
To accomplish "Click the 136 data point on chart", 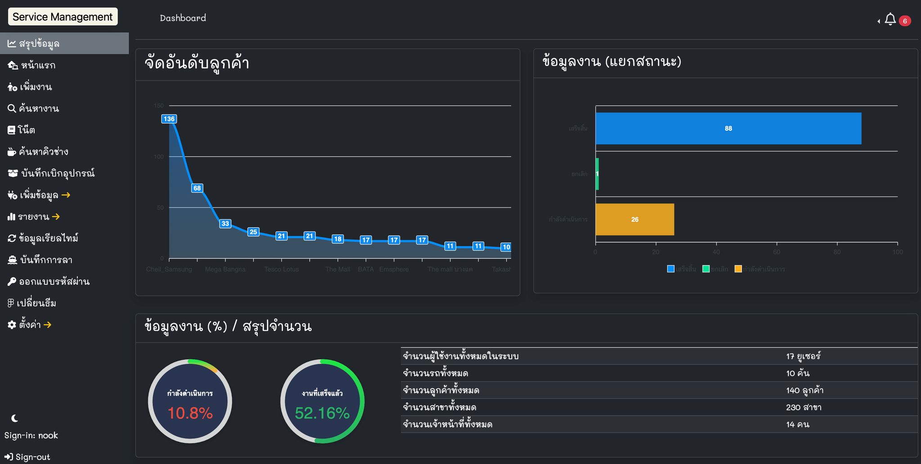I will (x=169, y=119).
